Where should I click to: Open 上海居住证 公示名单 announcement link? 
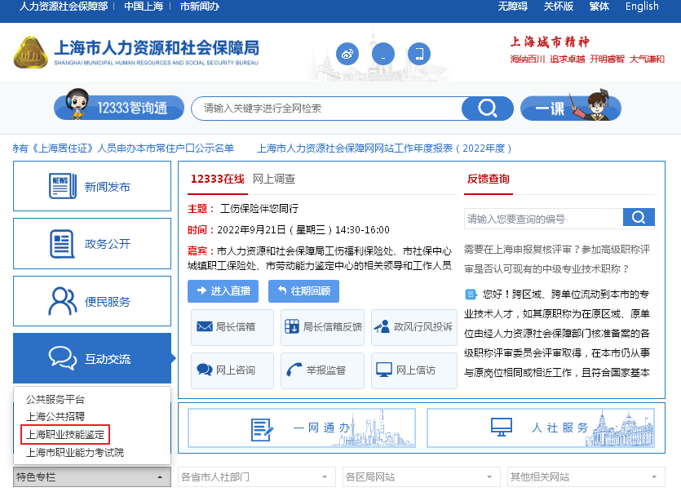[123, 148]
